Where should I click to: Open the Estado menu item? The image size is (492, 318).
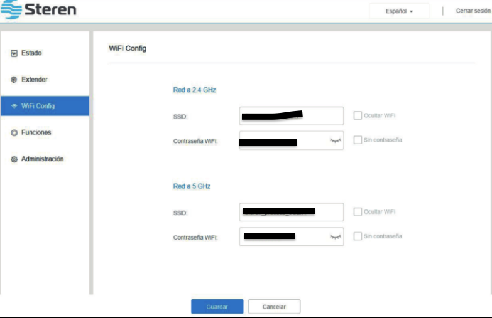pyautogui.click(x=45, y=53)
